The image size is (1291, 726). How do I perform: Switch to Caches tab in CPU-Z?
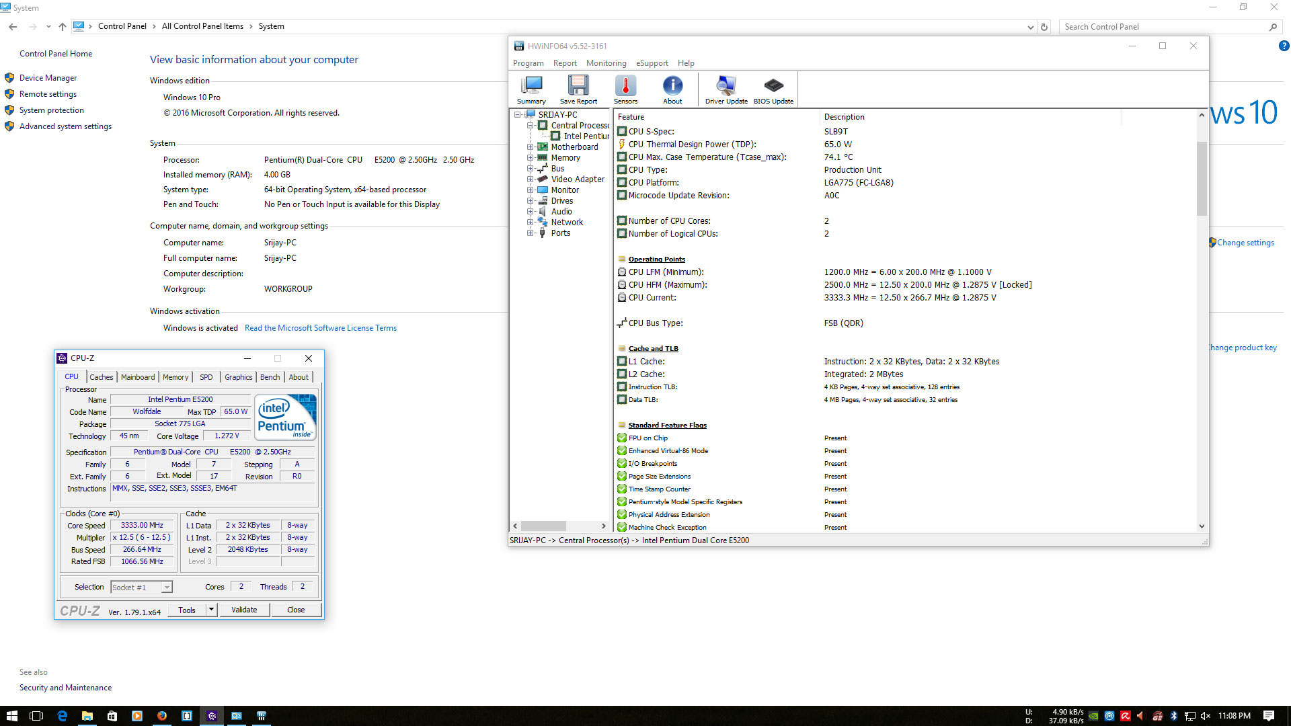coord(101,377)
